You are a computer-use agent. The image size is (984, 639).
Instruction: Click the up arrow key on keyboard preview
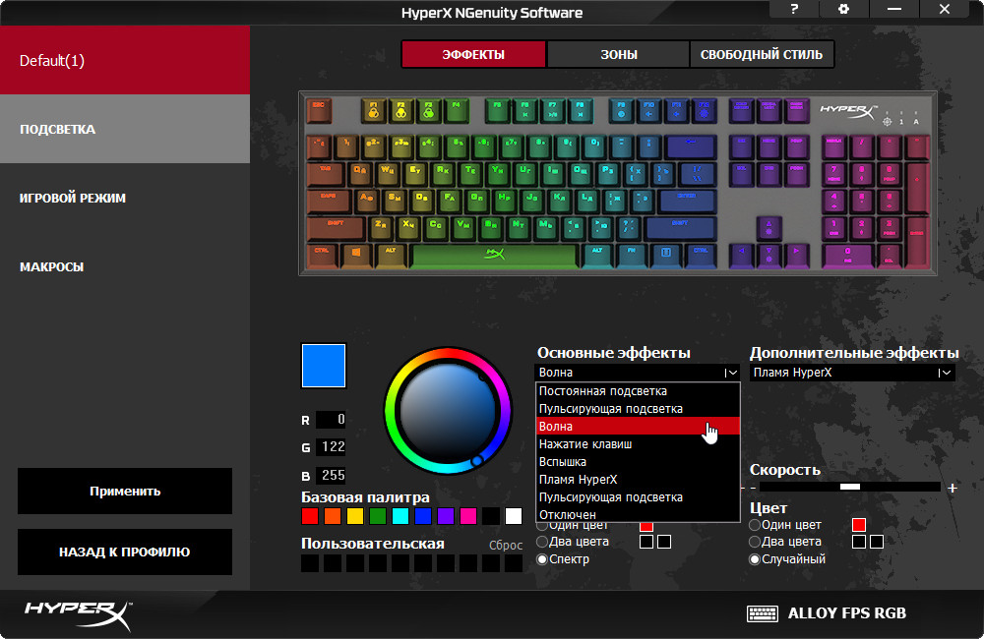coord(769,228)
